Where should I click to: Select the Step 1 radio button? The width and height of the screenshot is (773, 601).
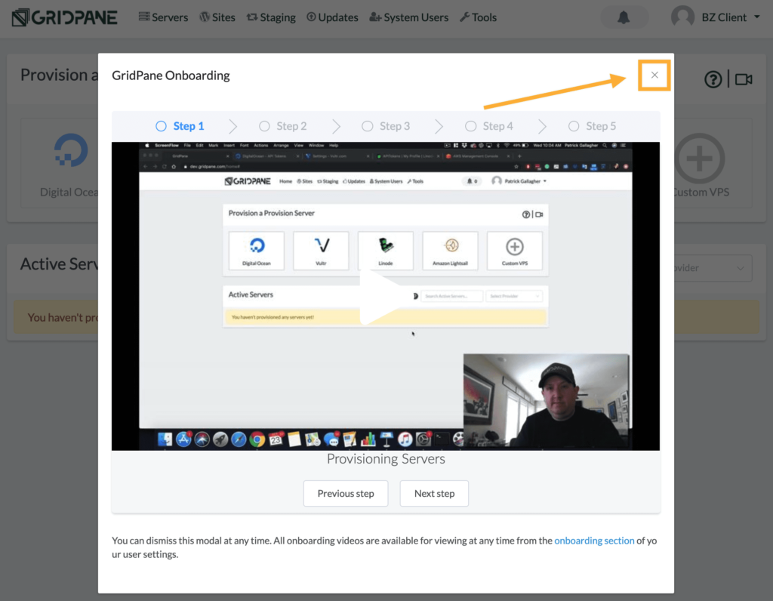click(x=161, y=126)
